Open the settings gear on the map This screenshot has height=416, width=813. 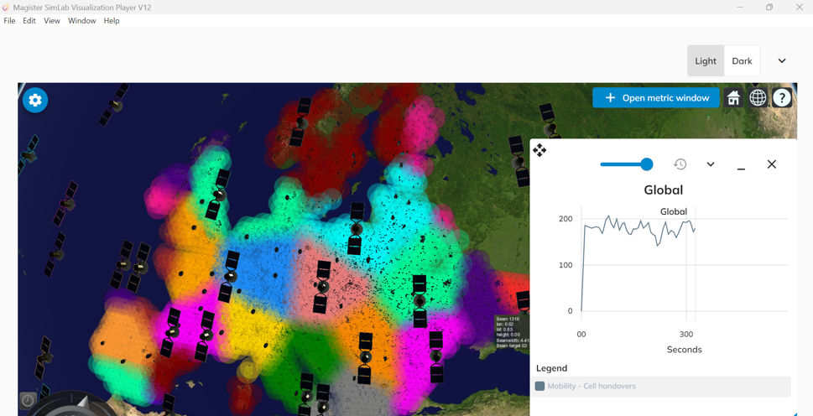35,100
